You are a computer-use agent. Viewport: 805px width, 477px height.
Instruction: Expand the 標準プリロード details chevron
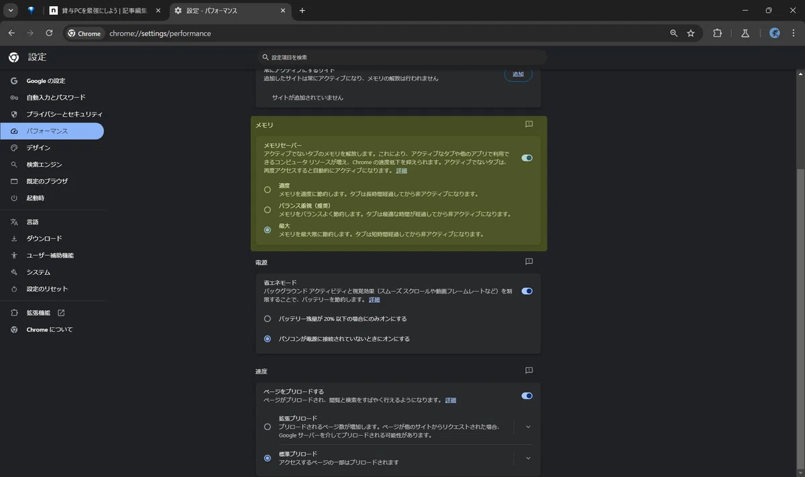point(528,458)
